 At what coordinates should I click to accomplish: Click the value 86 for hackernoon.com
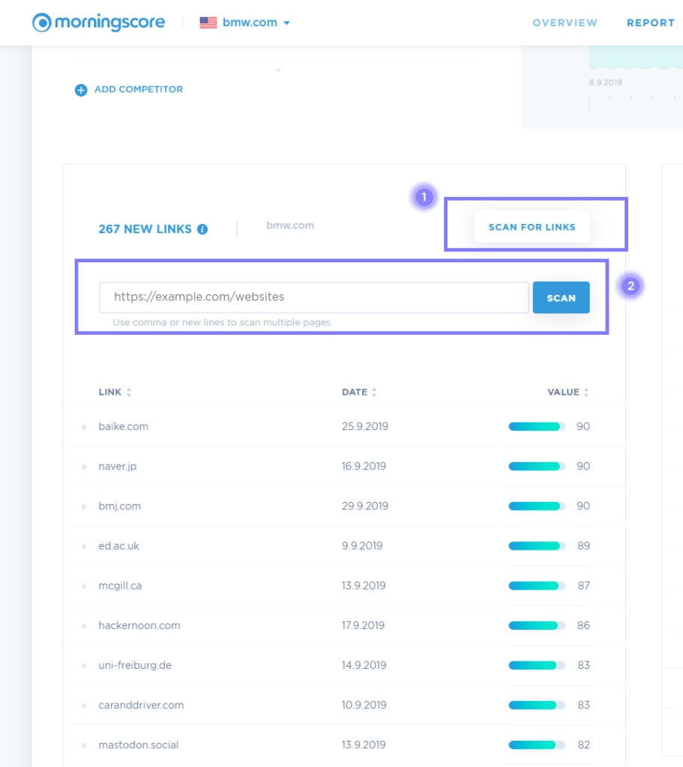tap(583, 625)
